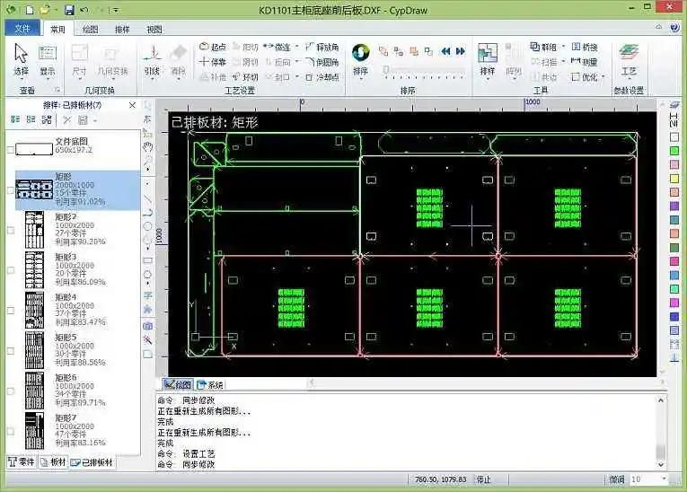The height and width of the screenshot is (492, 687).
Task: Open the 文件 (File) menu
Action: (x=22, y=29)
